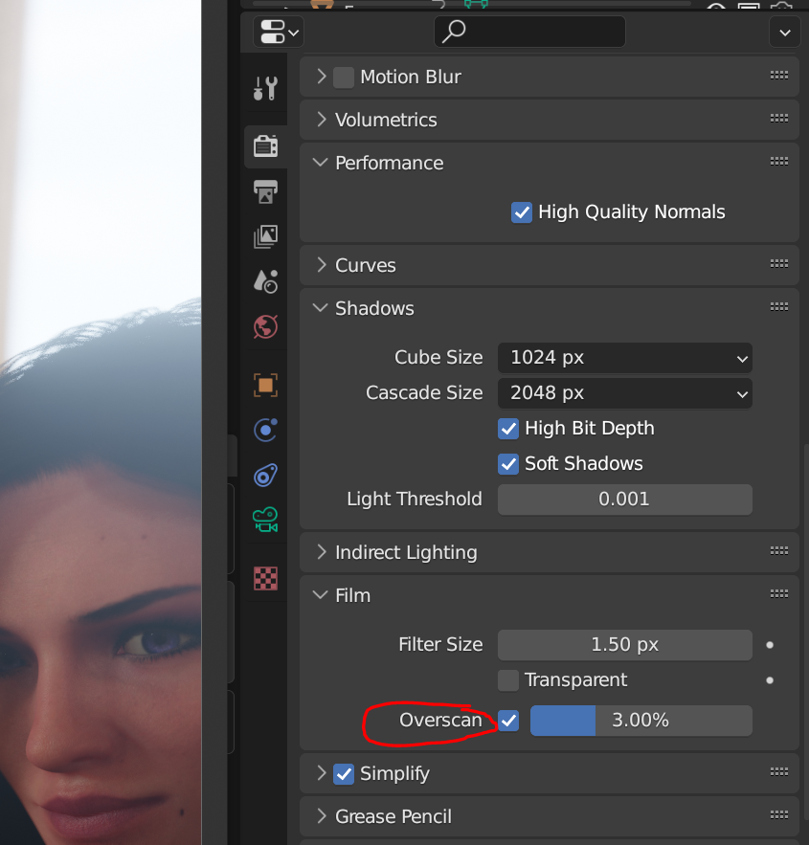
Task: Open the World properties tab
Action: 266,326
